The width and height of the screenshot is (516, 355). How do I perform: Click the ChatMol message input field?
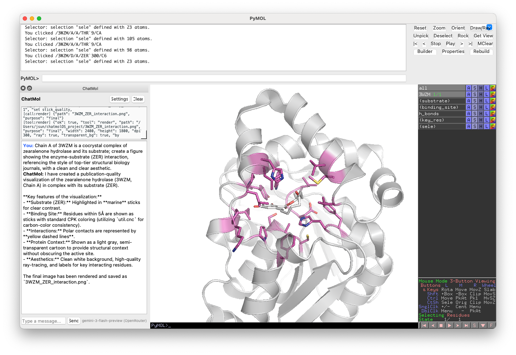(x=43, y=321)
